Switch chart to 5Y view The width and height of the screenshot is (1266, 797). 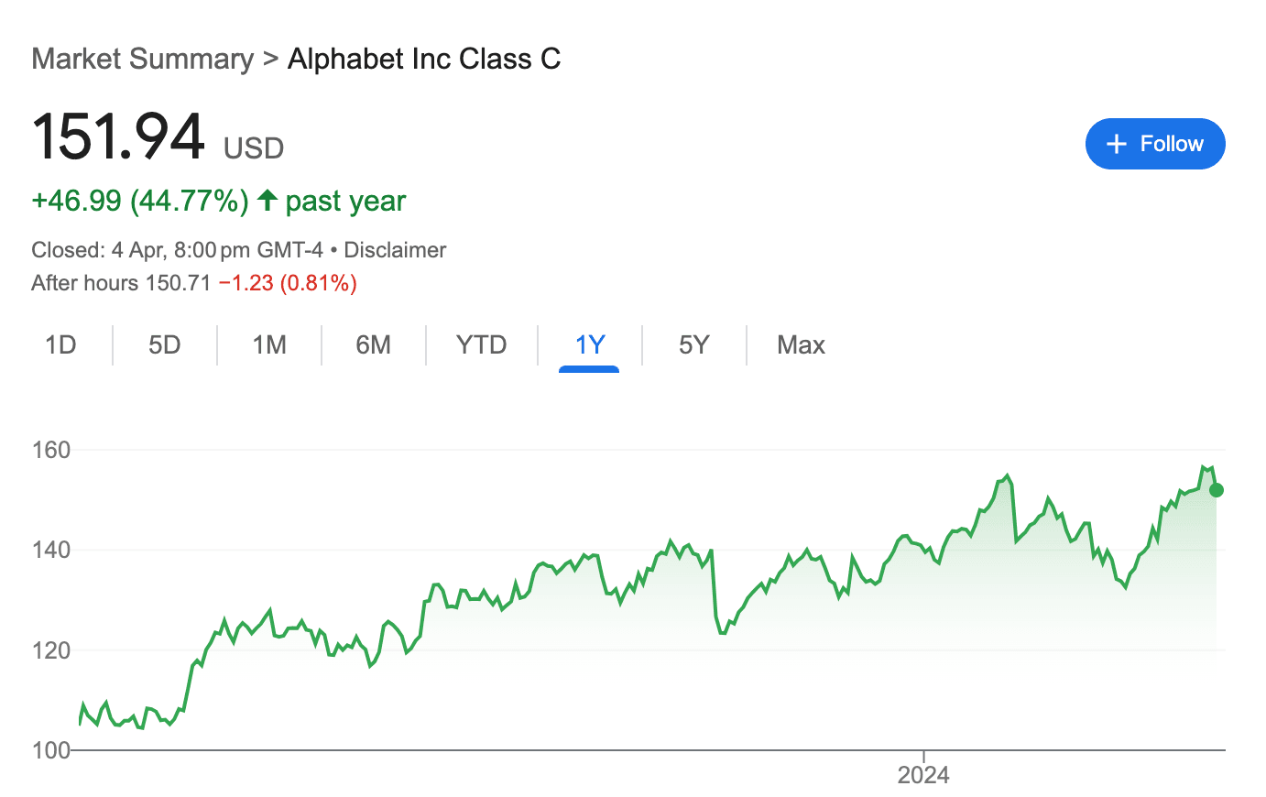click(694, 344)
